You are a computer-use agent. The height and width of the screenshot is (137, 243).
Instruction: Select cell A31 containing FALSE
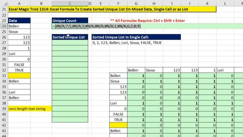point(19,65)
